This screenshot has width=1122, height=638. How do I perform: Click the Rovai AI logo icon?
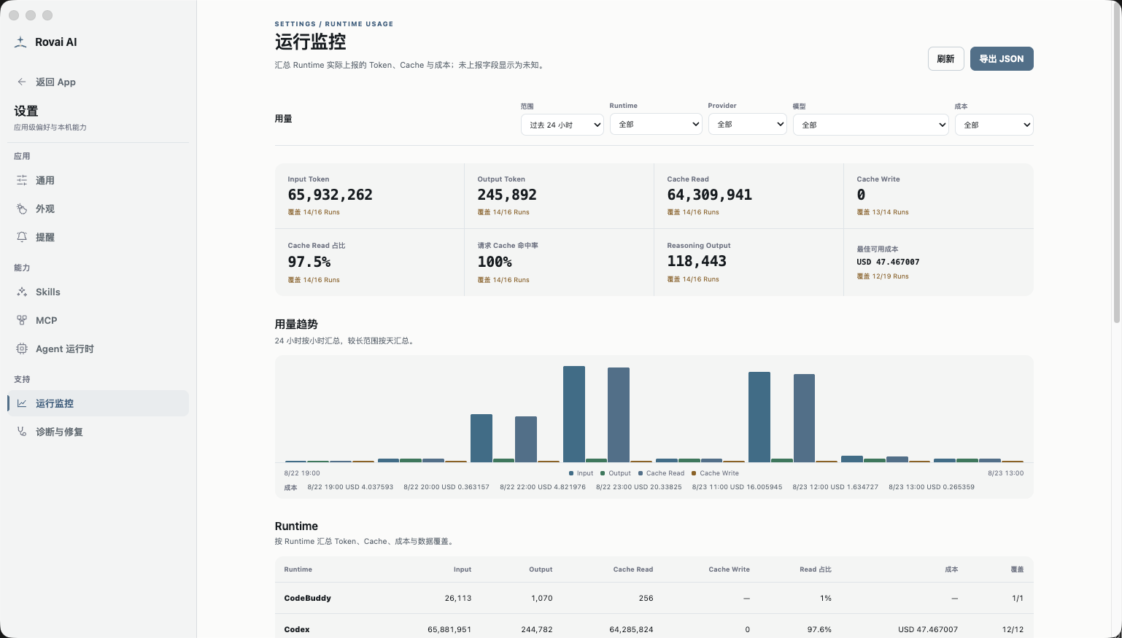[x=20, y=42]
